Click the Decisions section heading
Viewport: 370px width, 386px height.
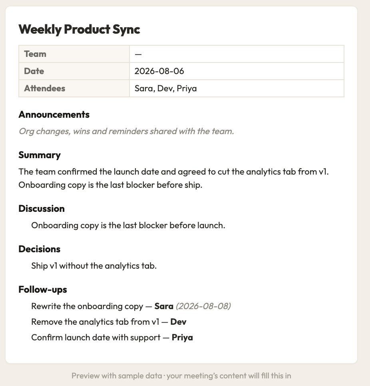click(39, 249)
